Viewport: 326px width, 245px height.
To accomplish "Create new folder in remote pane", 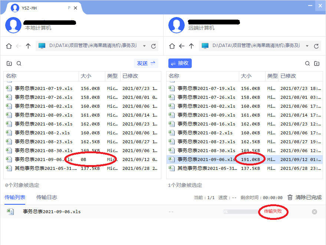I will [317, 64].
